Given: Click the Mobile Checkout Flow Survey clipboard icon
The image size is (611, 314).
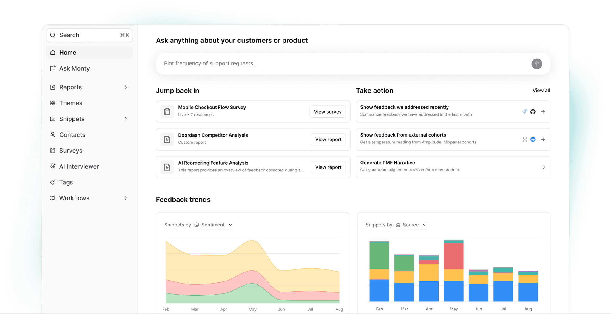Looking at the screenshot, I should tap(167, 111).
